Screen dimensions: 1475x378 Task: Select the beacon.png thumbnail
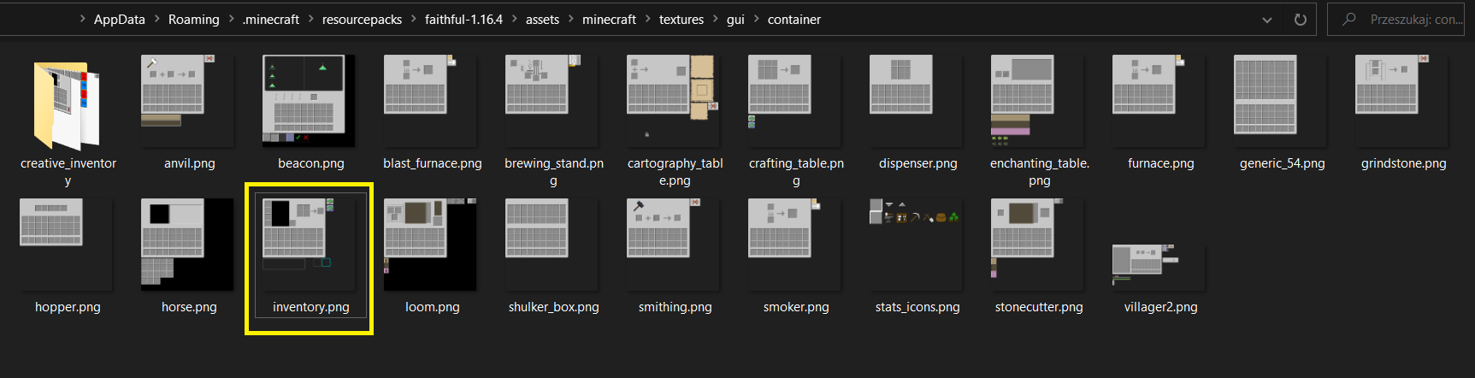pos(310,101)
